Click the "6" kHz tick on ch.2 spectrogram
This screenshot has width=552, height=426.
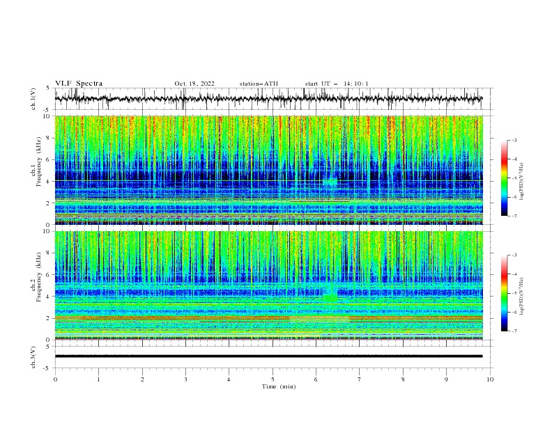49,274
